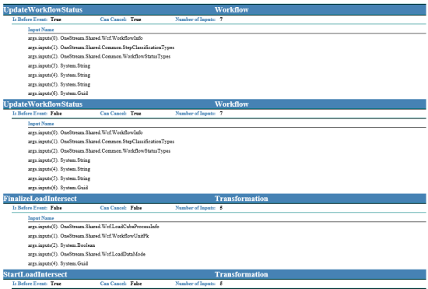Select the first OneStream.Shared.Wcf.WorkflowInfo input row
Screen dimensions: 428x289
click(85, 38)
